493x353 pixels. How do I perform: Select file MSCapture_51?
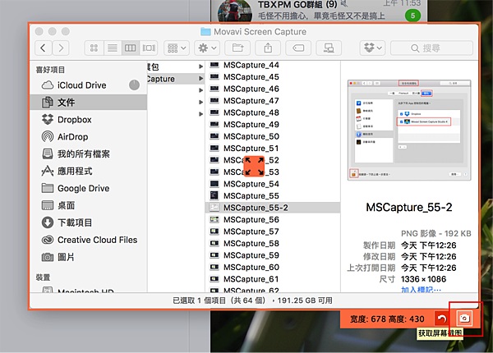click(273, 149)
